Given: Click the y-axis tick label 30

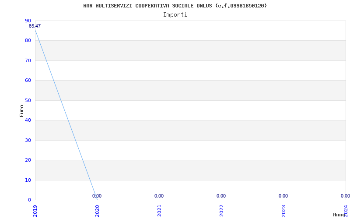Looking at the screenshot, I should (x=28, y=140).
